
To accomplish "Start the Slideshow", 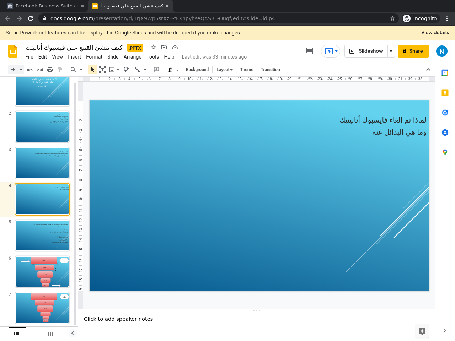I will (x=366, y=51).
